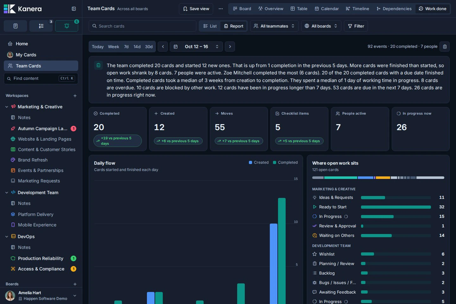Switch to the Timeline tab

click(357, 9)
